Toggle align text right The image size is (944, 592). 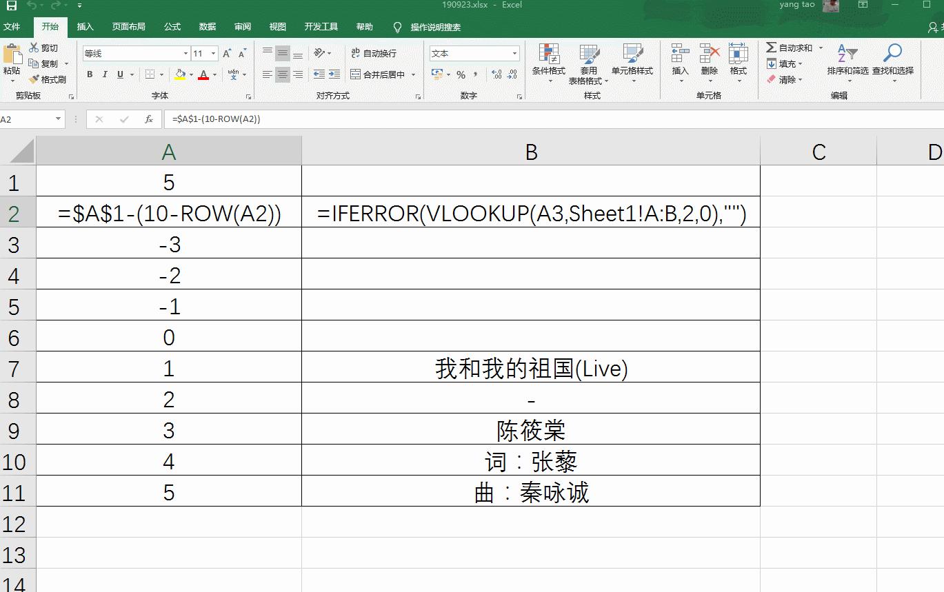coord(298,74)
